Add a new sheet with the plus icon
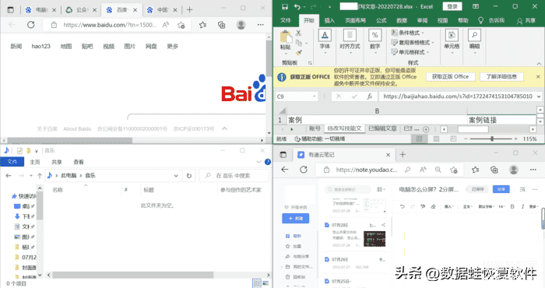Image resolution: width=545 pixels, height=288 pixels. tap(426, 129)
